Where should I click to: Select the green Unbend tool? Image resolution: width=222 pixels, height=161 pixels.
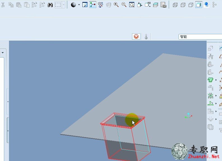(x=211, y=104)
